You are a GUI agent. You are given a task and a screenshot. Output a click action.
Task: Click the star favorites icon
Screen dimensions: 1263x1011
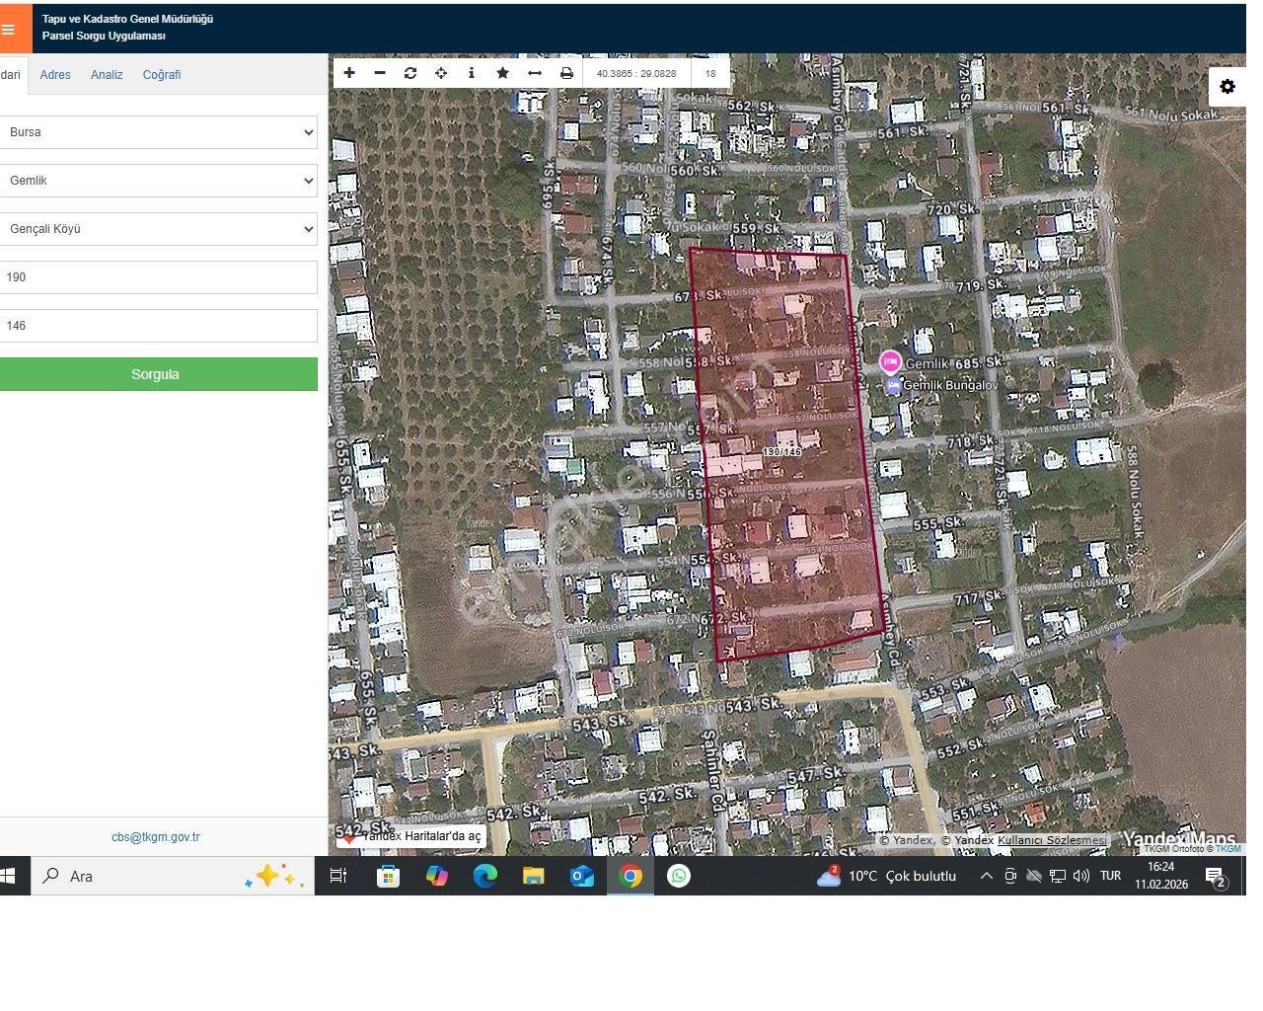pos(502,73)
